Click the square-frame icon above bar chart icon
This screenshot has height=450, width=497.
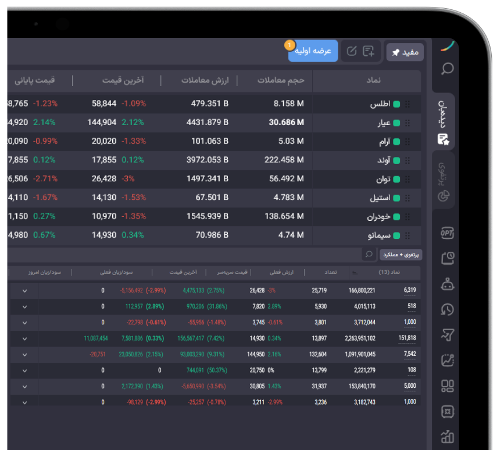[x=447, y=412]
